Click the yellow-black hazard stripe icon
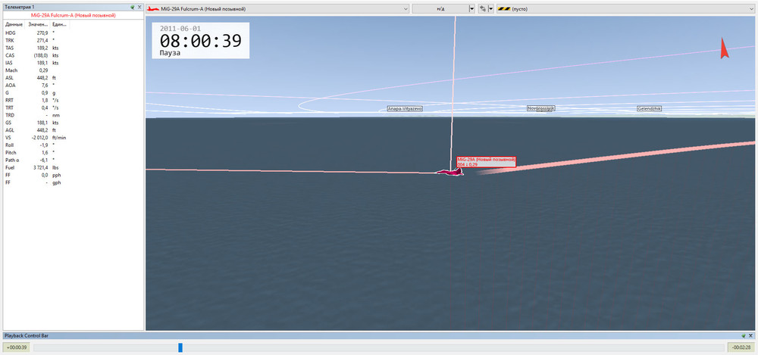This screenshot has height=355, width=758. (504, 8)
